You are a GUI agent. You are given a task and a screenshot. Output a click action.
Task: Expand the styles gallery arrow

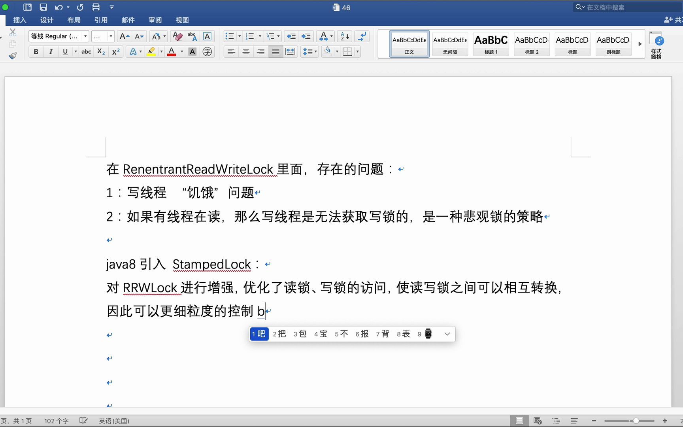640,44
